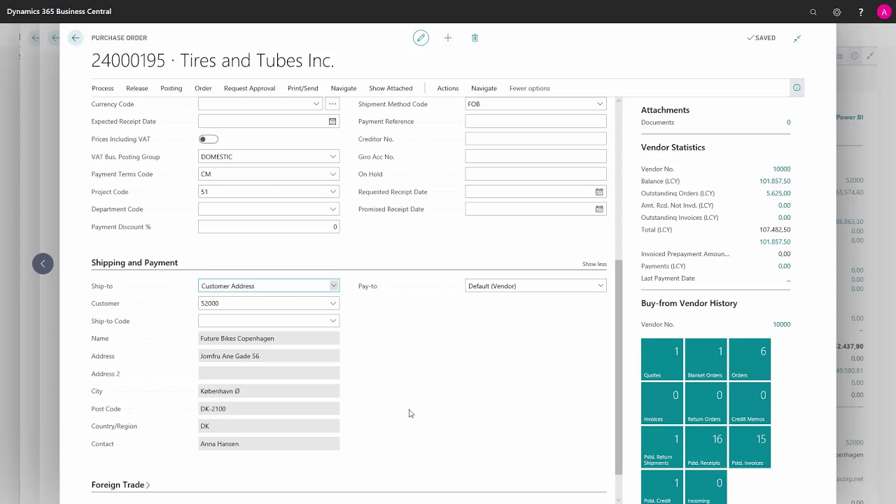Open the Print/Send menu
896x504 pixels.
(x=303, y=88)
